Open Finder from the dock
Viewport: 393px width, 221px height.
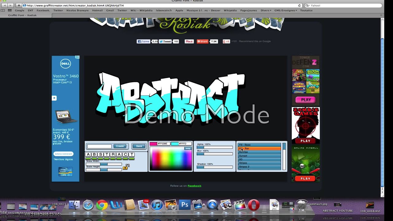74,205
